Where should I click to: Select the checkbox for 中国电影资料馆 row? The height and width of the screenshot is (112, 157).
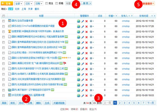pyautogui.click(x=4, y=32)
